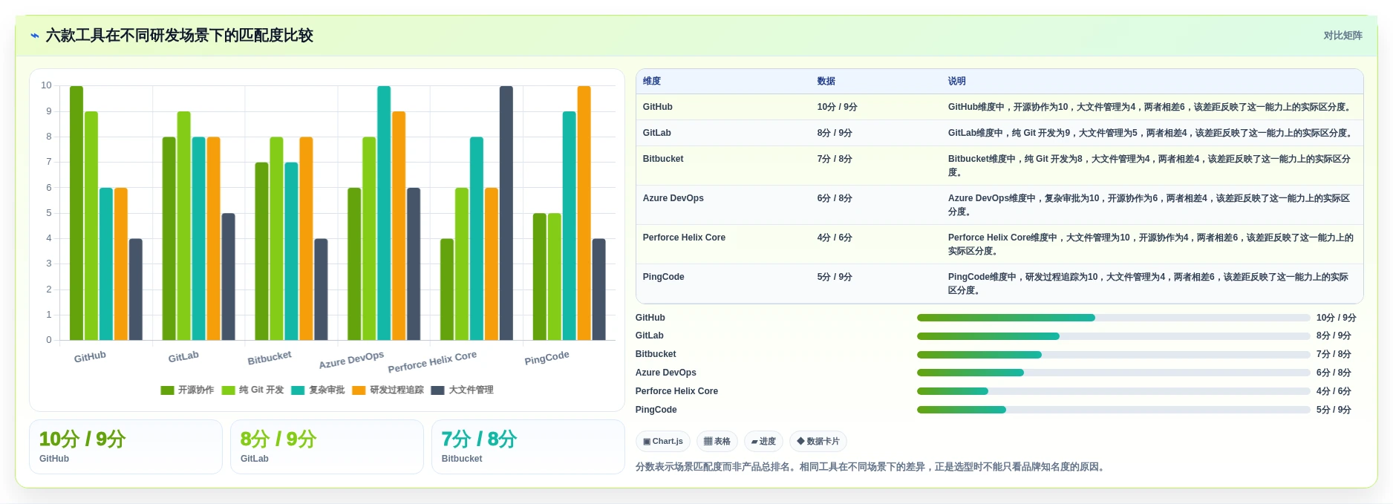This screenshot has height=504, width=1393.
Task: Select the Bitbucket table row name
Action: pos(663,159)
